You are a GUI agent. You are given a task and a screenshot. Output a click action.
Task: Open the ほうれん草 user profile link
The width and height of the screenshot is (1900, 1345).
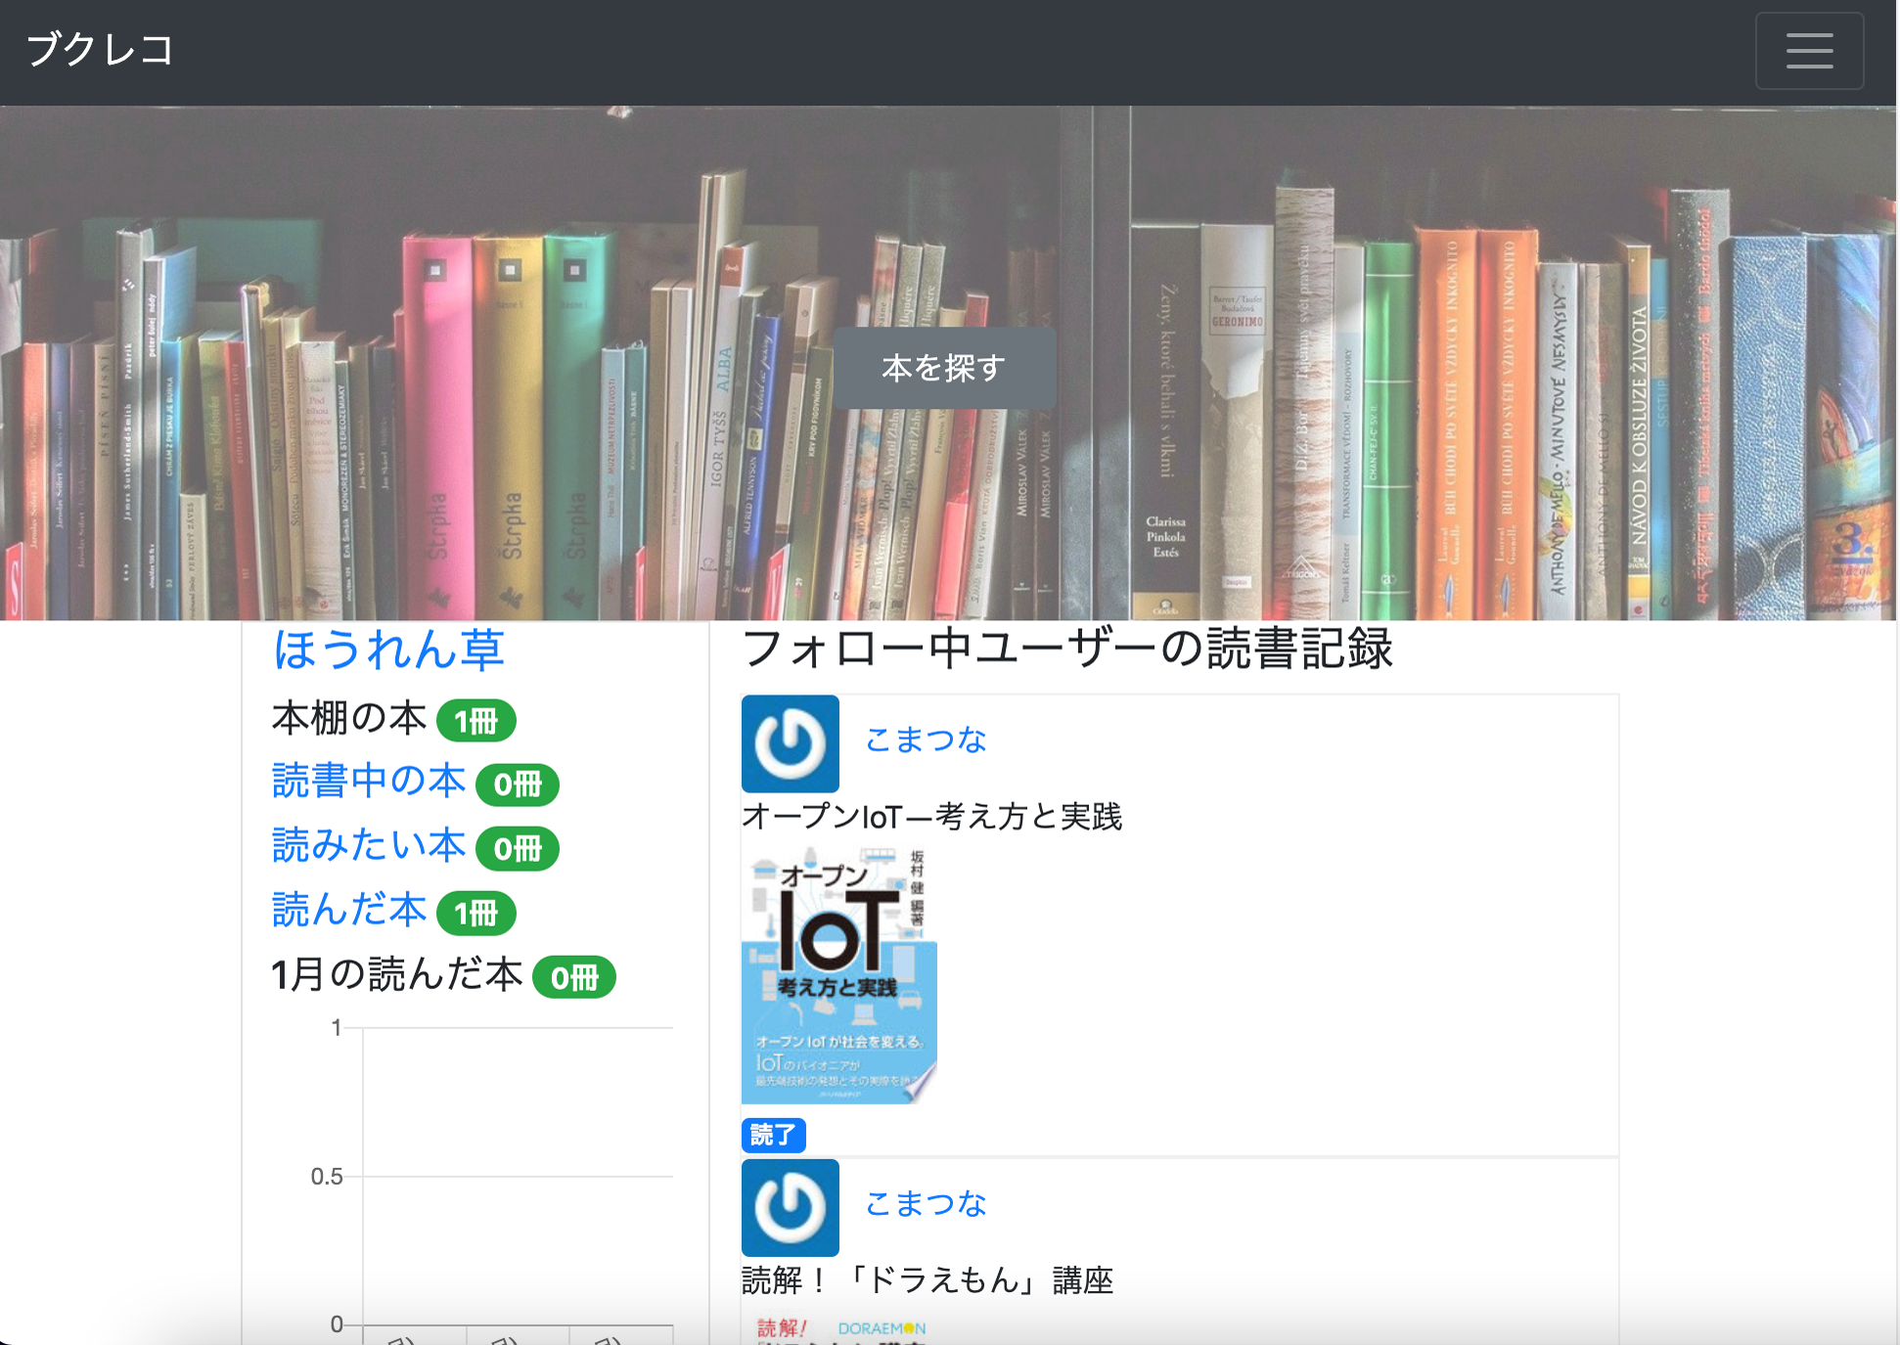pos(388,650)
